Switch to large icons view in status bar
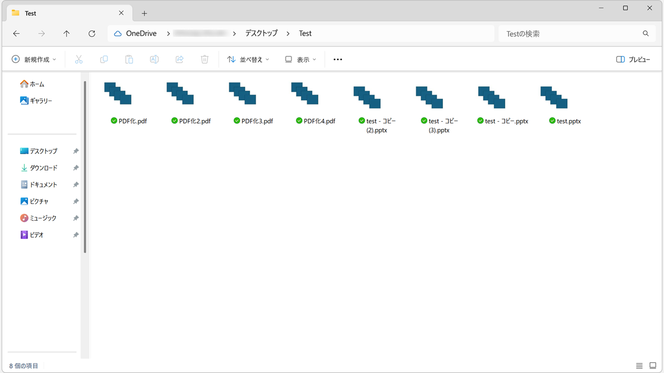This screenshot has height=373, width=664. click(x=653, y=366)
